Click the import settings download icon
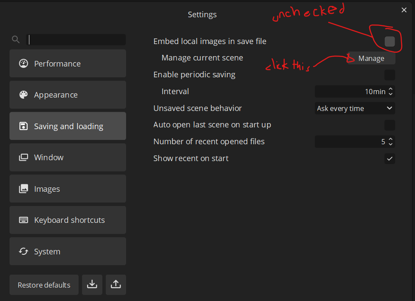The width and height of the screenshot is (415, 301). pos(92,285)
